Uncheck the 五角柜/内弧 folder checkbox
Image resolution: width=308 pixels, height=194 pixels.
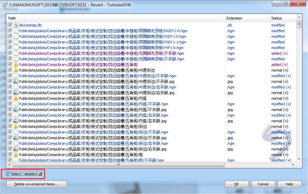pyautogui.click(x=10, y=98)
